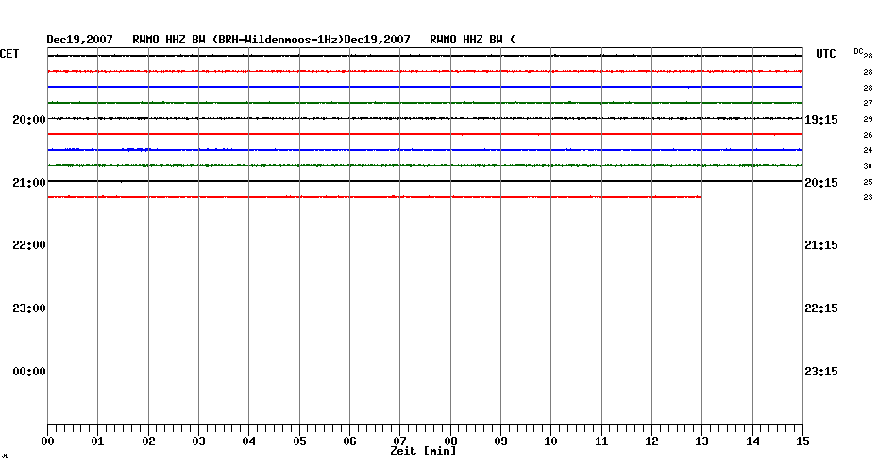
Task: Click minute tick label 13
Action: (701, 441)
